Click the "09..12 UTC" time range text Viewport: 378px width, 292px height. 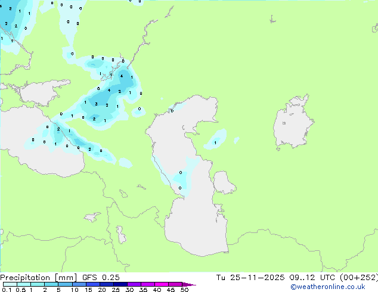tap(312, 278)
